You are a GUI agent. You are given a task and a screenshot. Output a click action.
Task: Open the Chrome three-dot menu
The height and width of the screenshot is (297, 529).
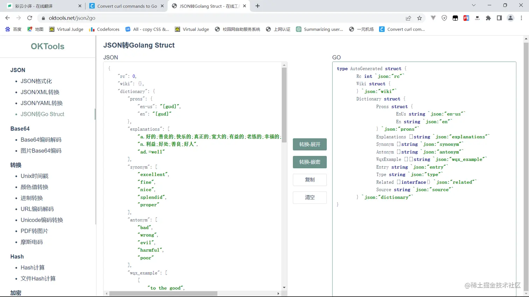(x=521, y=18)
